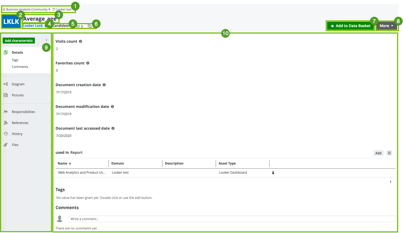The width and height of the screenshot is (403, 233).
Task: Open the table grid view options icon
Action: point(389,153)
